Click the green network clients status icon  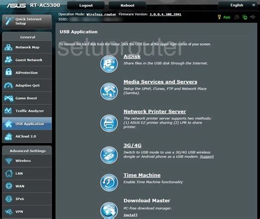pyautogui.click(x=245, y=17)
